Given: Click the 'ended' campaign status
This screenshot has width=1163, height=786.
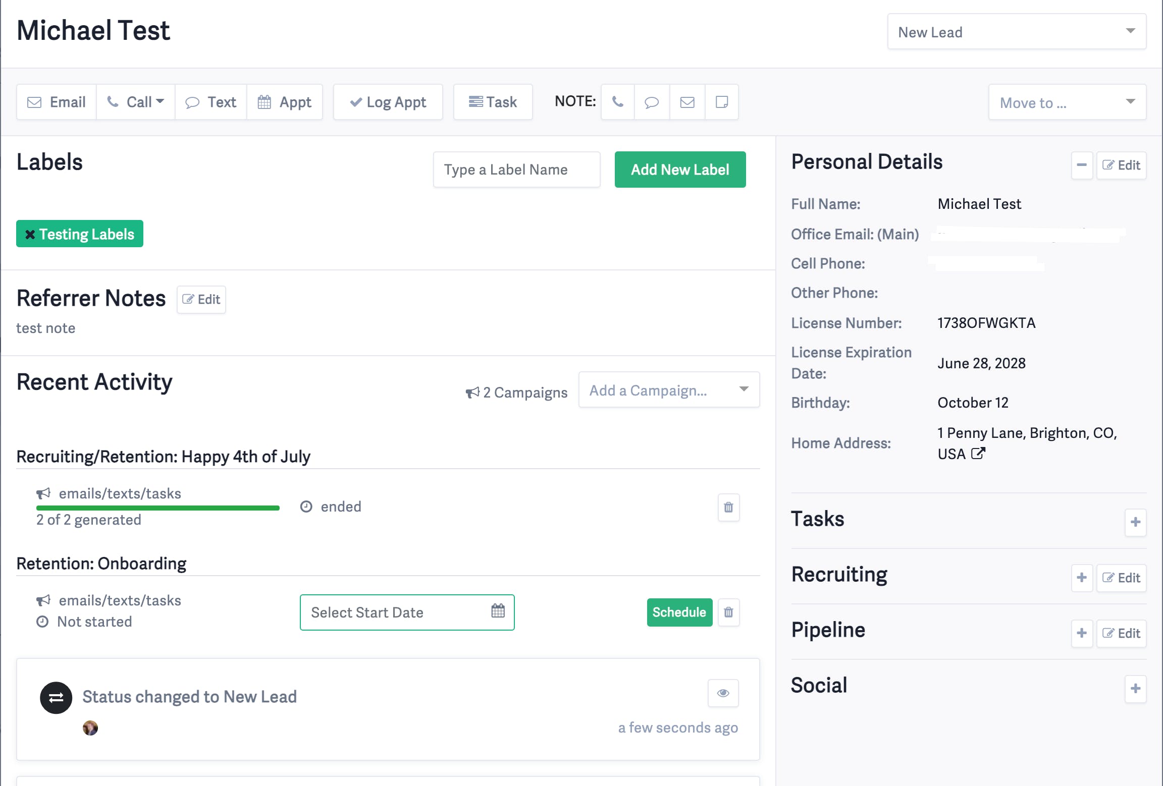Looking at the screenshot, I should pyautogui.click(x=341, y=507).
